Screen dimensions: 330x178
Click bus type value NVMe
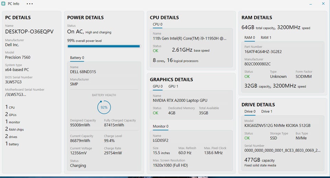[301, 138]
